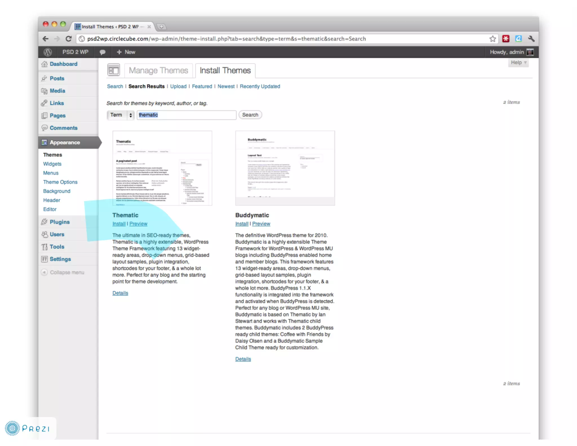Click the Collapse menu arrow icon
Image resolution: width=577 pixels, height=446 pixels.
pyautogui.click(x=44, y=272)
